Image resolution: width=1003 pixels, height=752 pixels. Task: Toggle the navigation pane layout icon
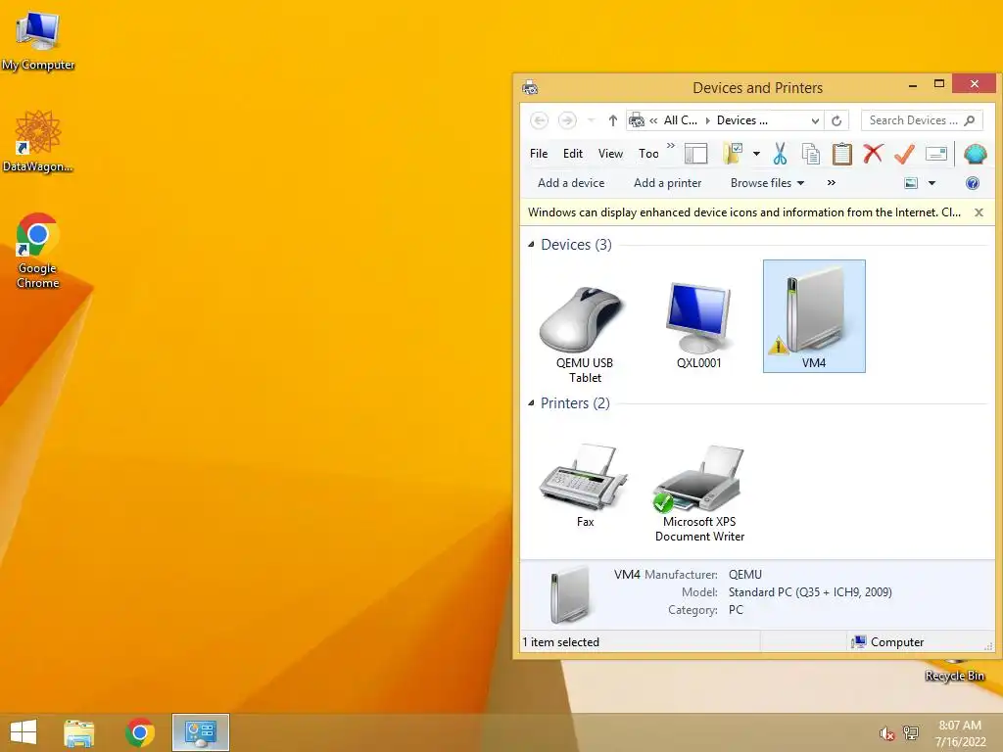[x=695, y=154]
